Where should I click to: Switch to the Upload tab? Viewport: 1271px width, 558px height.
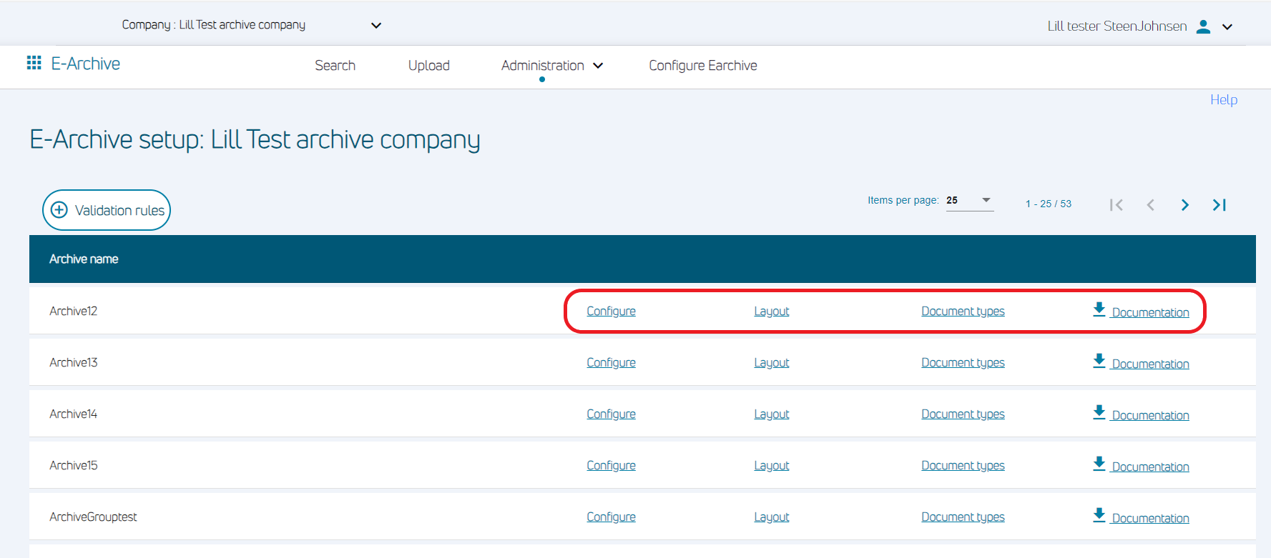coord(428,66)
